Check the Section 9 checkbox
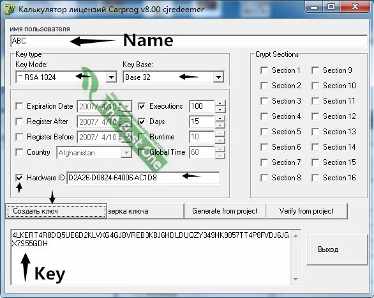Viewport: 374px width, 298px height. point(315,70)
